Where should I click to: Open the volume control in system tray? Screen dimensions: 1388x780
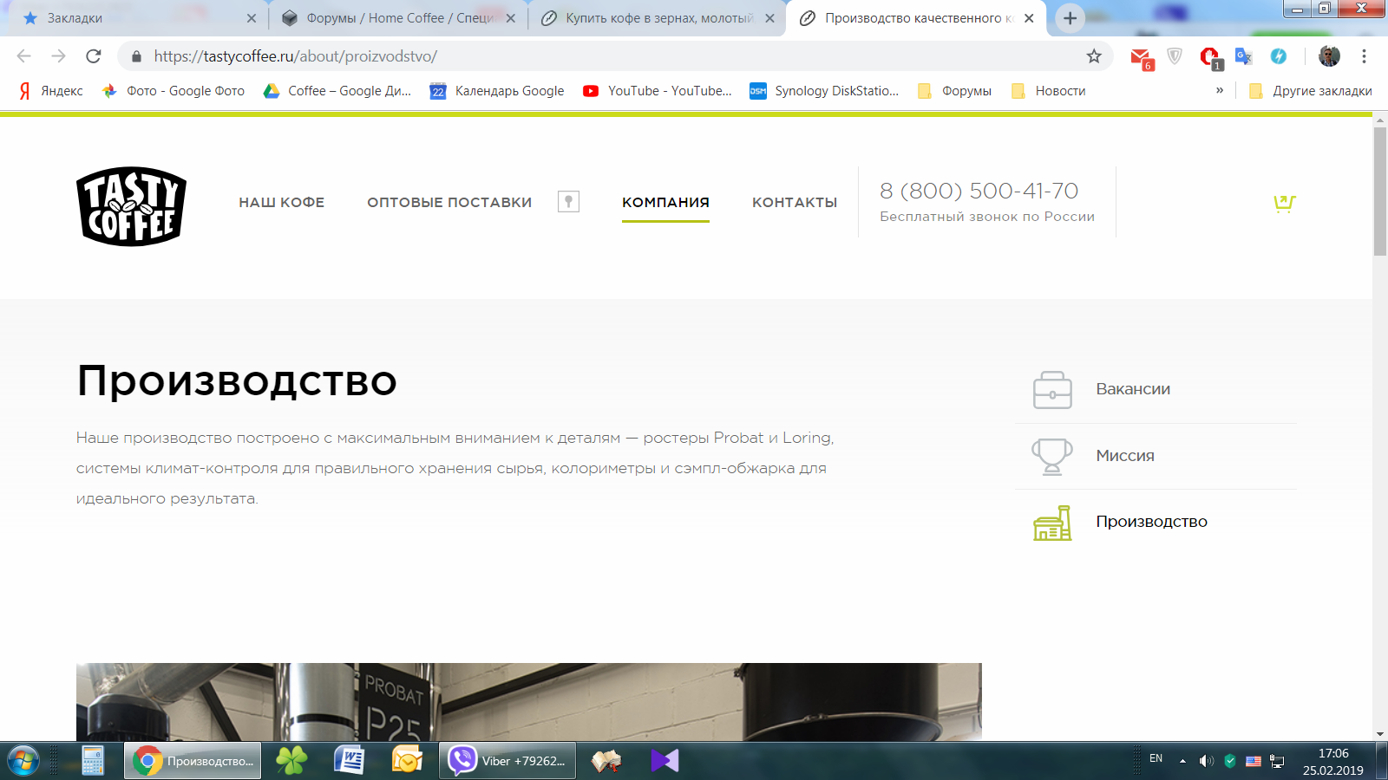click(1206, 761)
